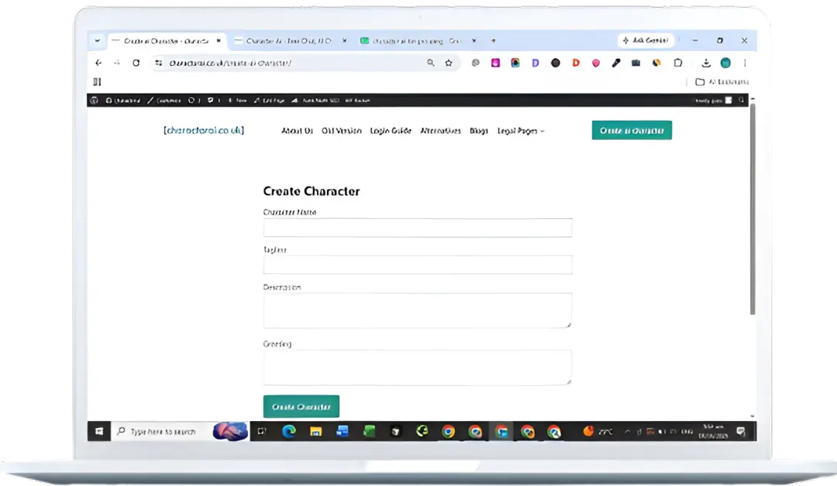
Task: Click the taskbar clock and date
Action: [x=714, y=432]
